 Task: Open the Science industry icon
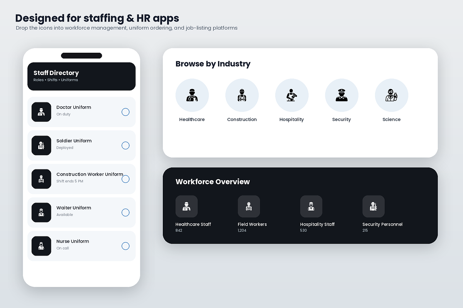(x=391, y=95)
